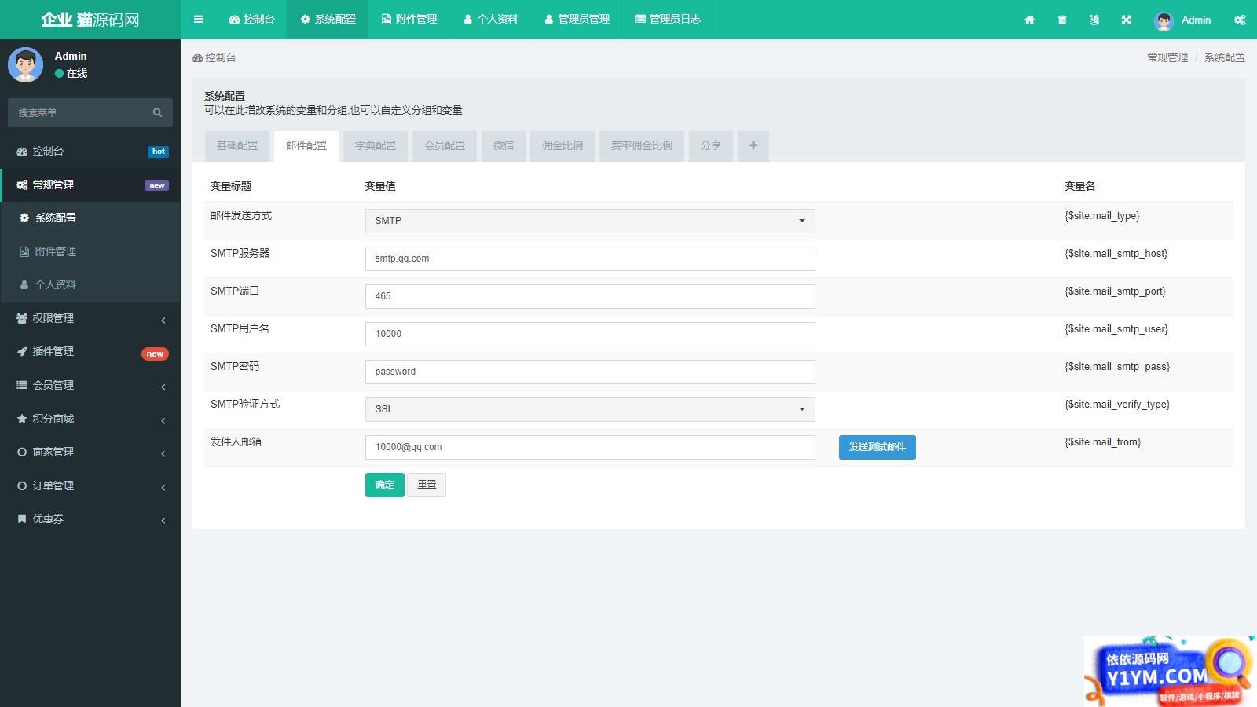The height and width of the screenshot is (707, 1257).
Task: Open 插件管理 in the sidebar
Action: [90, 351]
